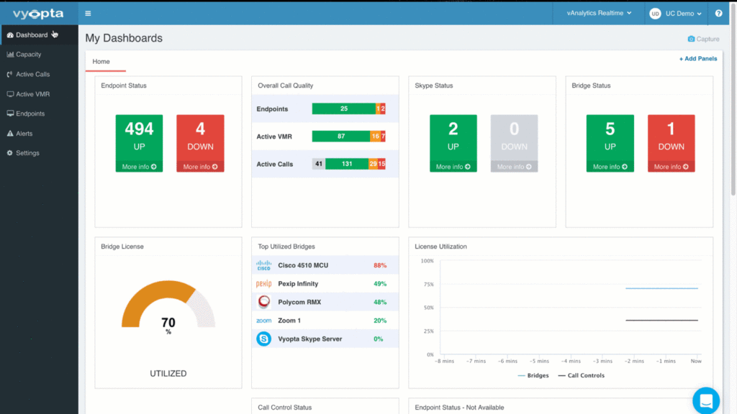Select the Pexip Infinity row
The width and height of the screenshot is (737, 414).
(x=325, y=283)
